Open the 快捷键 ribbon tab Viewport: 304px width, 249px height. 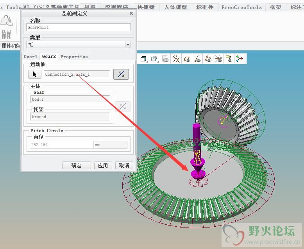[146, 7]
